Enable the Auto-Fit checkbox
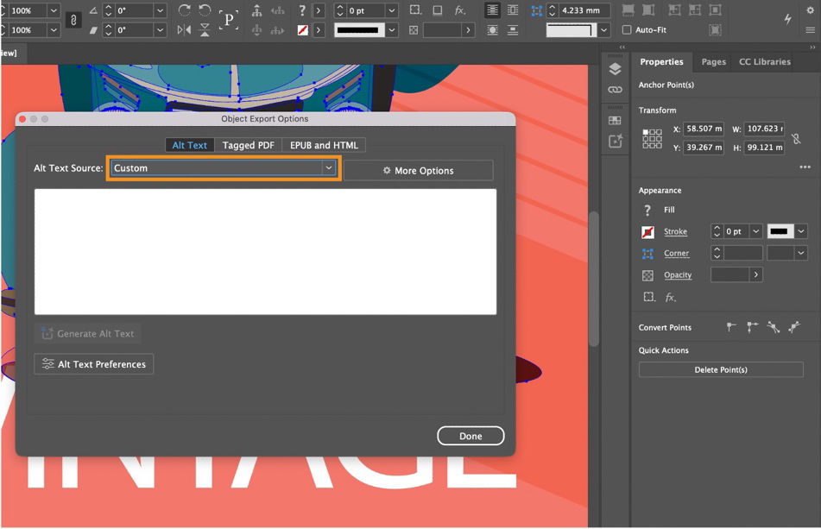Viewport: 821px width, 529px height. click(x=626, y=30)
